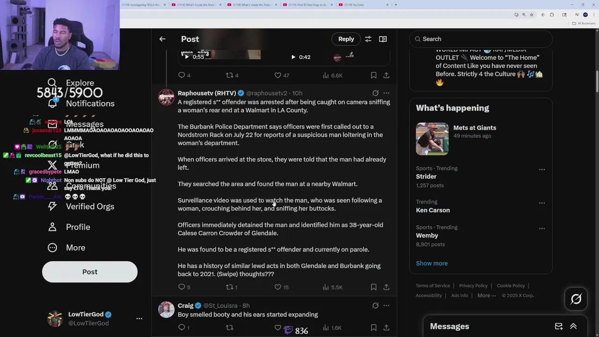Open the reading view icon beside Reply

click(383, 39)
